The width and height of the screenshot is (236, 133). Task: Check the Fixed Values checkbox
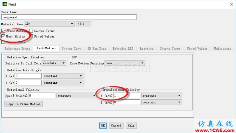31,36
